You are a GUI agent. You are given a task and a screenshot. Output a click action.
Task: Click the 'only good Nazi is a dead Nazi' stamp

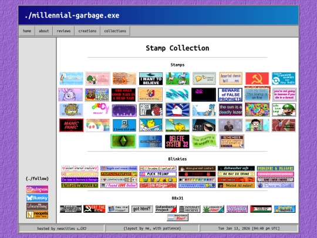(x=123, y=95)
